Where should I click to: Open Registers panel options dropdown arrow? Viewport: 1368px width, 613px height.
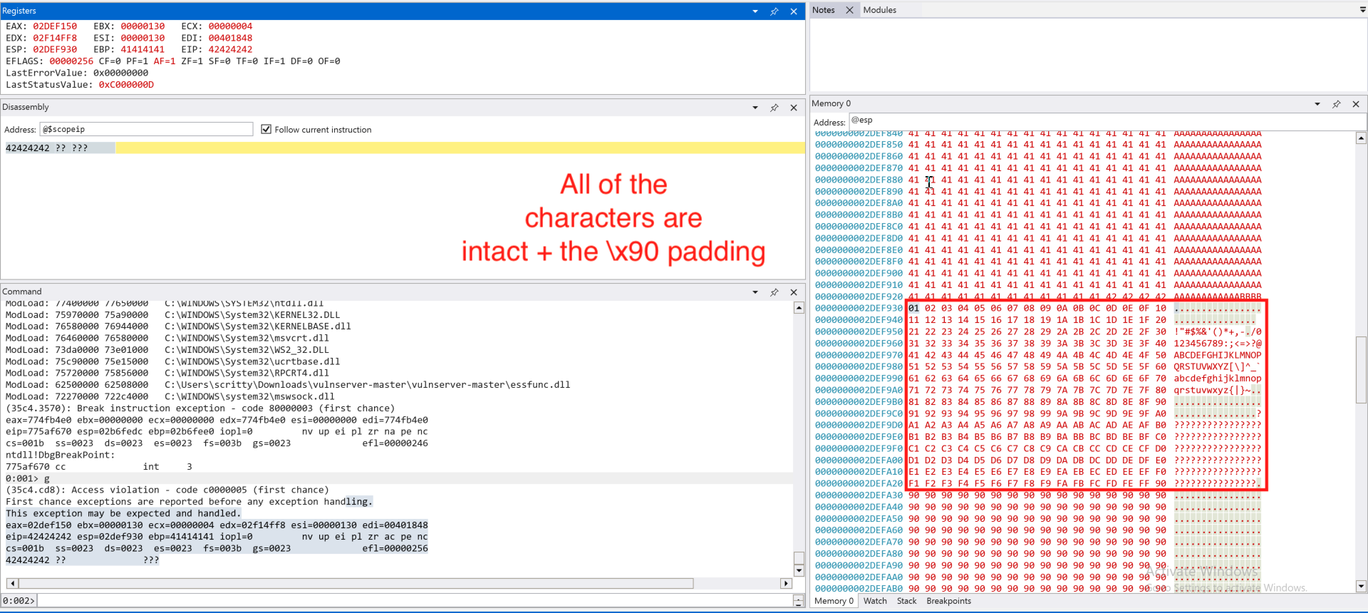[755, 11]
